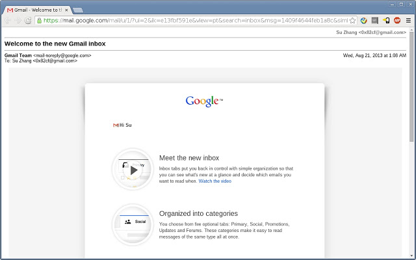This screenshot has width=416, height=260.
Task: Close the Gmail tab
Action: tap(66, 10)
